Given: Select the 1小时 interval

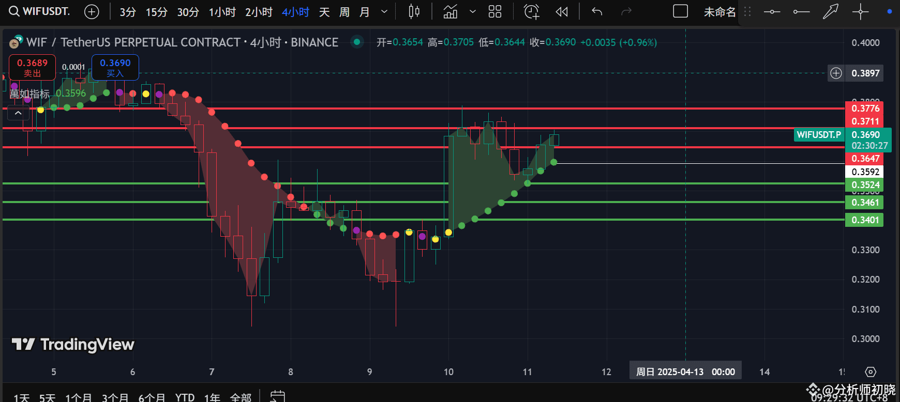Looking at the screenshot, I should click(222, 12).
